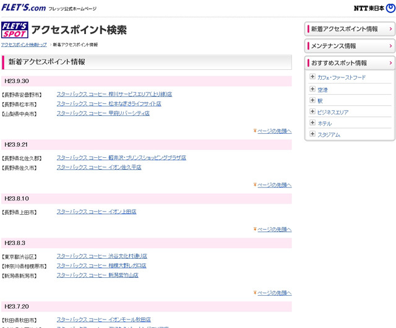The height and width of the screenshot is (328, 396).
Task: Open Starbucks 相模大野しがロ店 link
Action: tap(101, 266)
